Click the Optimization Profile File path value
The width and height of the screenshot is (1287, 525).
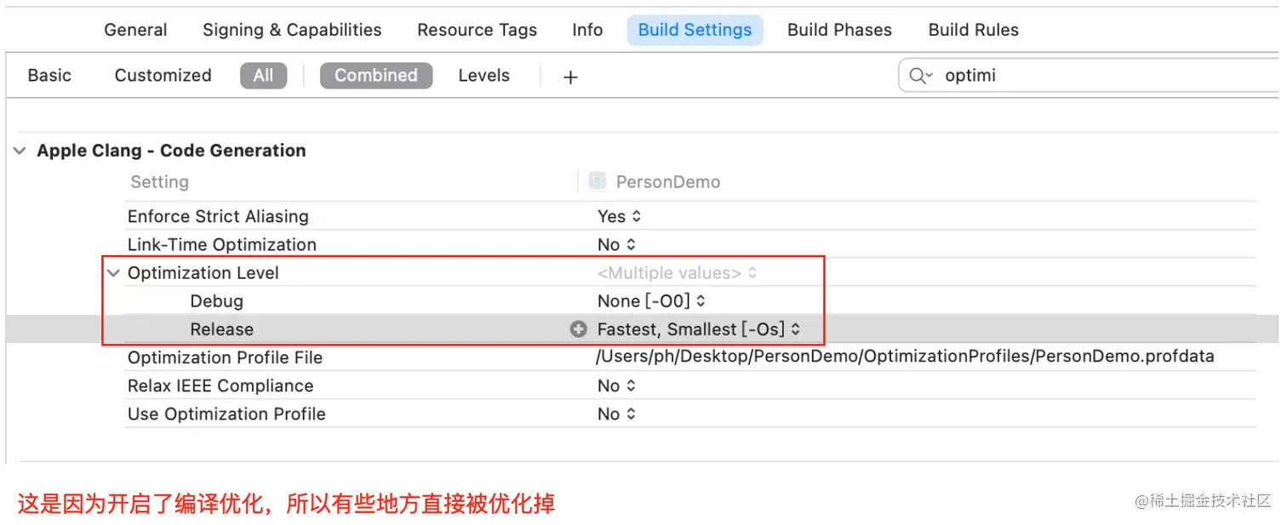click(x=905, y=357)
